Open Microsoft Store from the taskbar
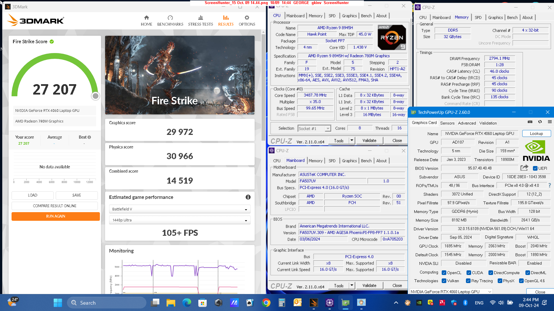Screen dimensions: 554x311 pyautogui.click(x=203, y=303)
